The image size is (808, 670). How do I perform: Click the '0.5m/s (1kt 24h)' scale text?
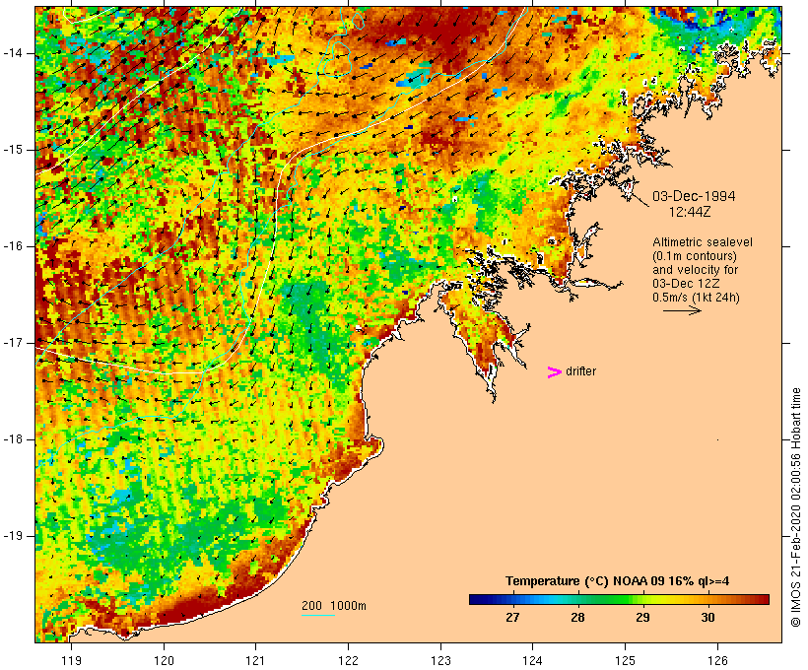click(696, 298)
